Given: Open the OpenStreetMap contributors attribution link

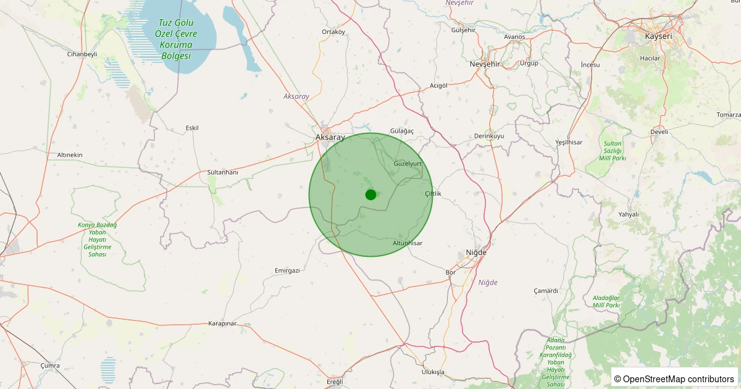Looking at the screenshot, I should 674,379.
